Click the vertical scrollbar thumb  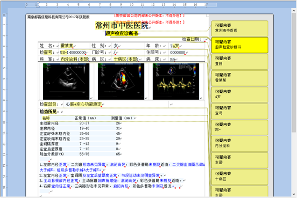(294, 73)
